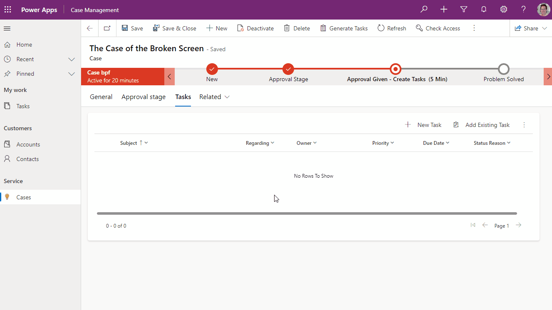Select the Approval Given stage on the process bar
The image size is (552, 310).
coord(395,69)
